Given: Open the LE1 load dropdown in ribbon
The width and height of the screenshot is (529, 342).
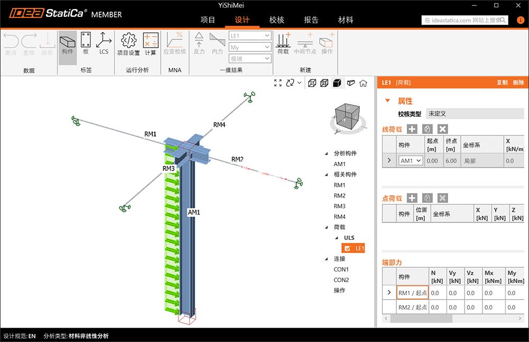Looking at the screenshot, I should (250, 35).
